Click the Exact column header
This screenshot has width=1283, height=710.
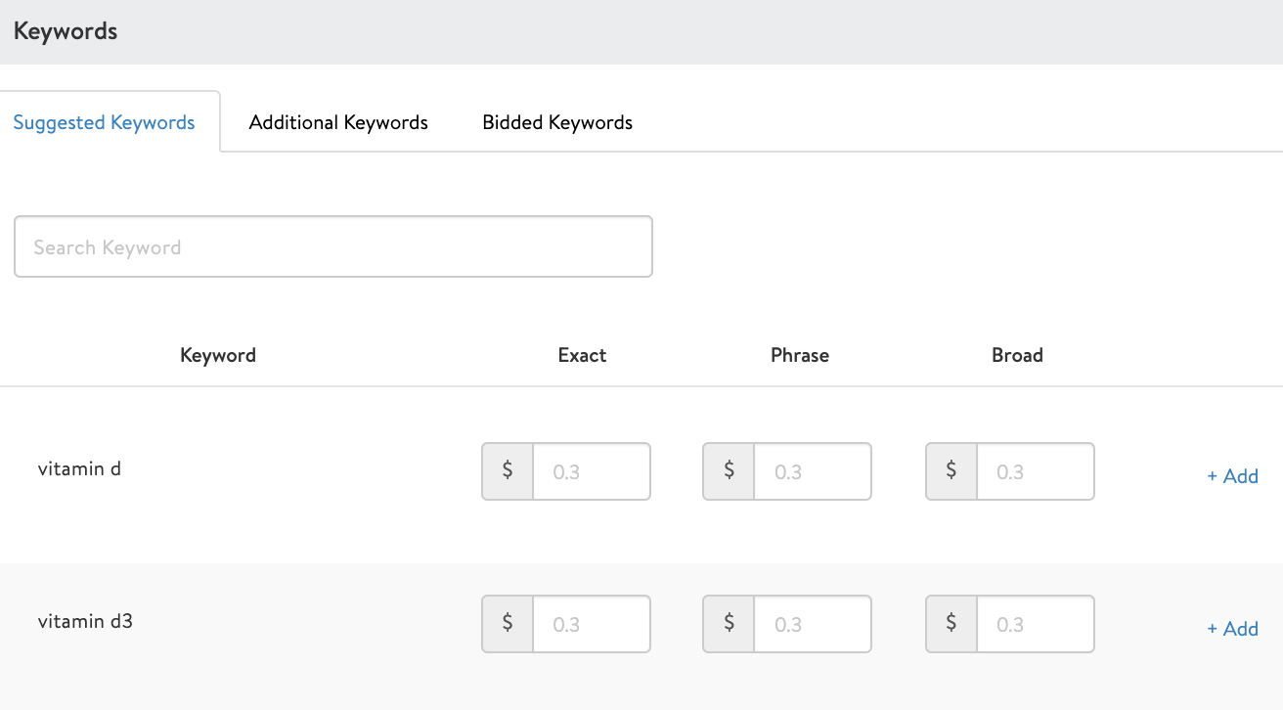(x=582, y=355)
